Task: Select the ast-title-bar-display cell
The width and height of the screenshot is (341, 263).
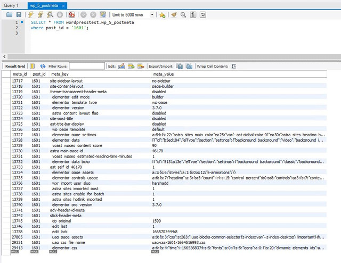Action: click(x=100, y=124)
